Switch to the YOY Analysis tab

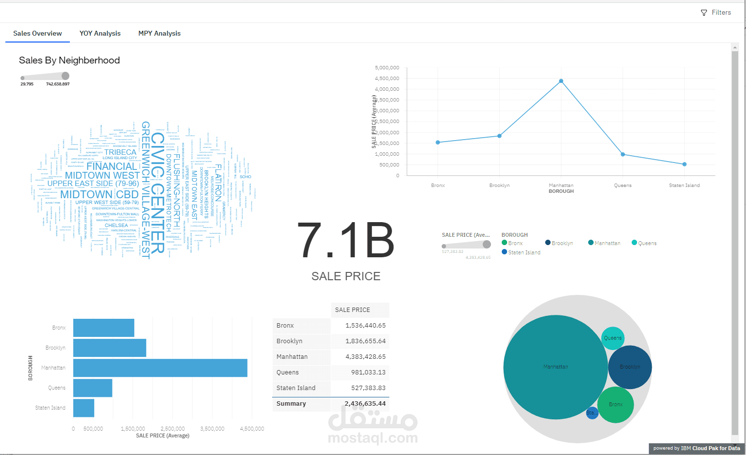100,33
